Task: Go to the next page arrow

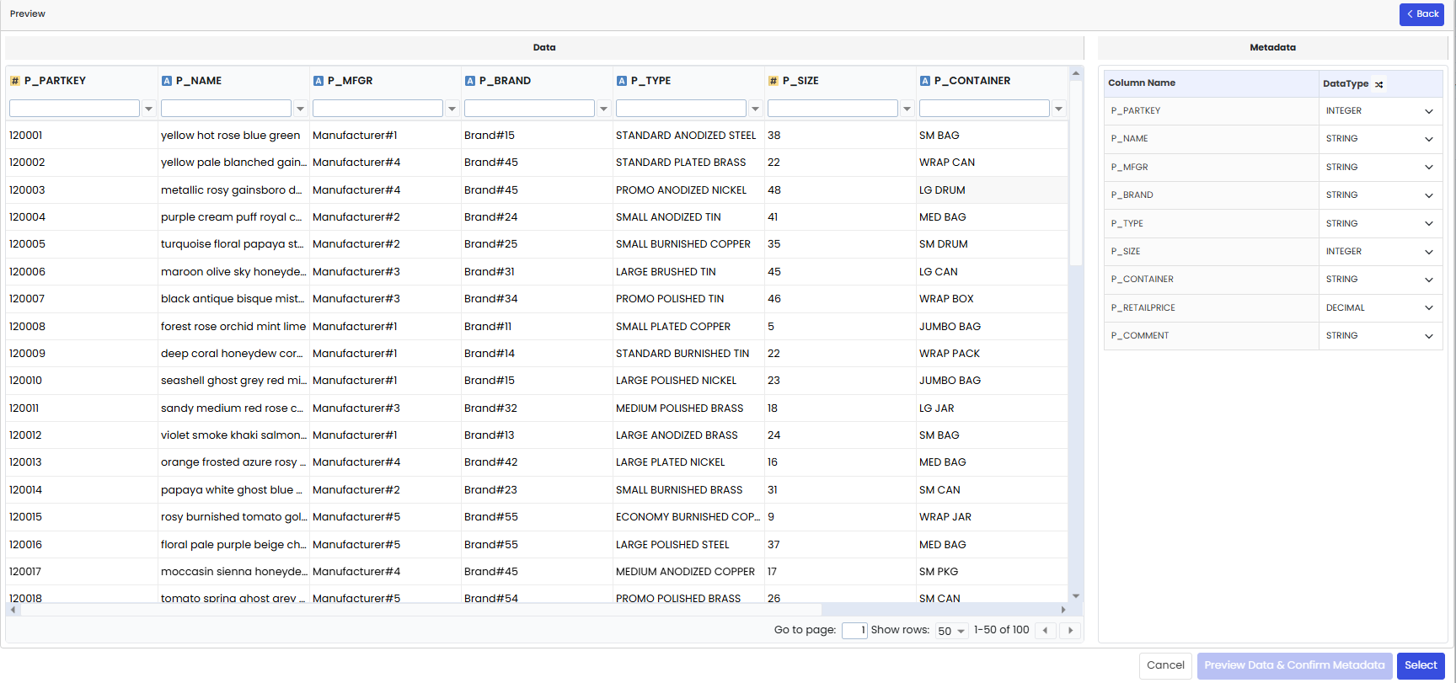Action: [1071, 630]
